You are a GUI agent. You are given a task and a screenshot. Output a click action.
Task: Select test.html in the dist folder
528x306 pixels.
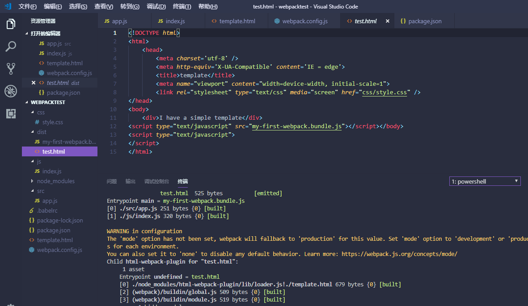(x=59, y=151)
